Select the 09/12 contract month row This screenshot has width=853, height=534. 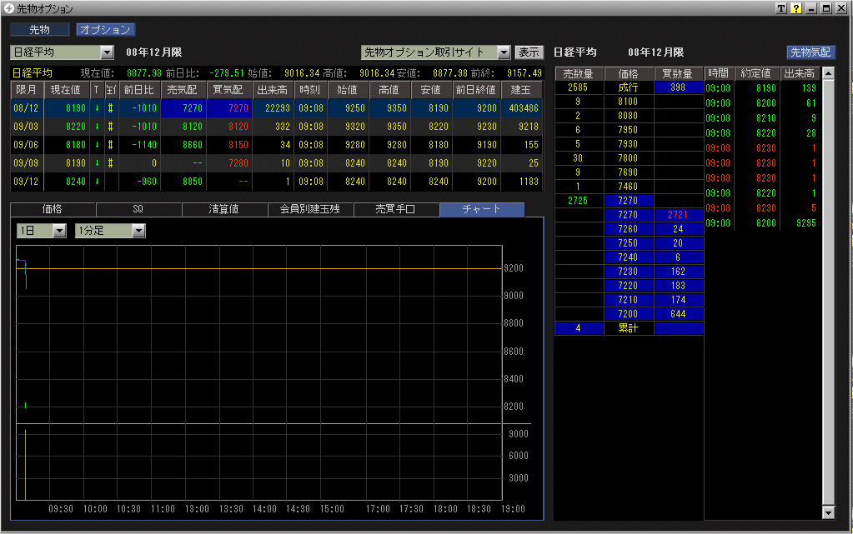click(26, 181)
